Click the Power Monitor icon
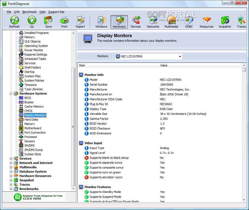249x210 pixels. (21, 50)
